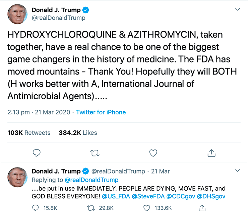Click the main tweet's profile avatar
Image resolution: width=248 pixels, height=216 pixels.
pos(17,14)
